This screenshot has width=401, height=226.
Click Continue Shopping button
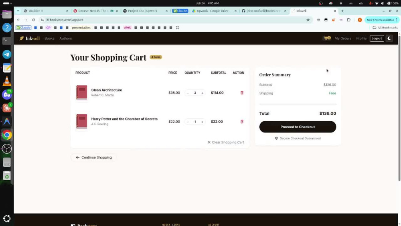94,157
